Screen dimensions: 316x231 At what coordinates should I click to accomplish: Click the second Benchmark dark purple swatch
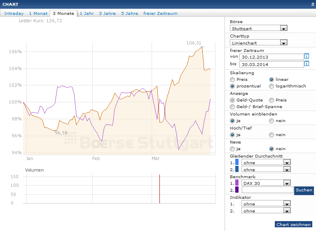click(x=237, y=190)
